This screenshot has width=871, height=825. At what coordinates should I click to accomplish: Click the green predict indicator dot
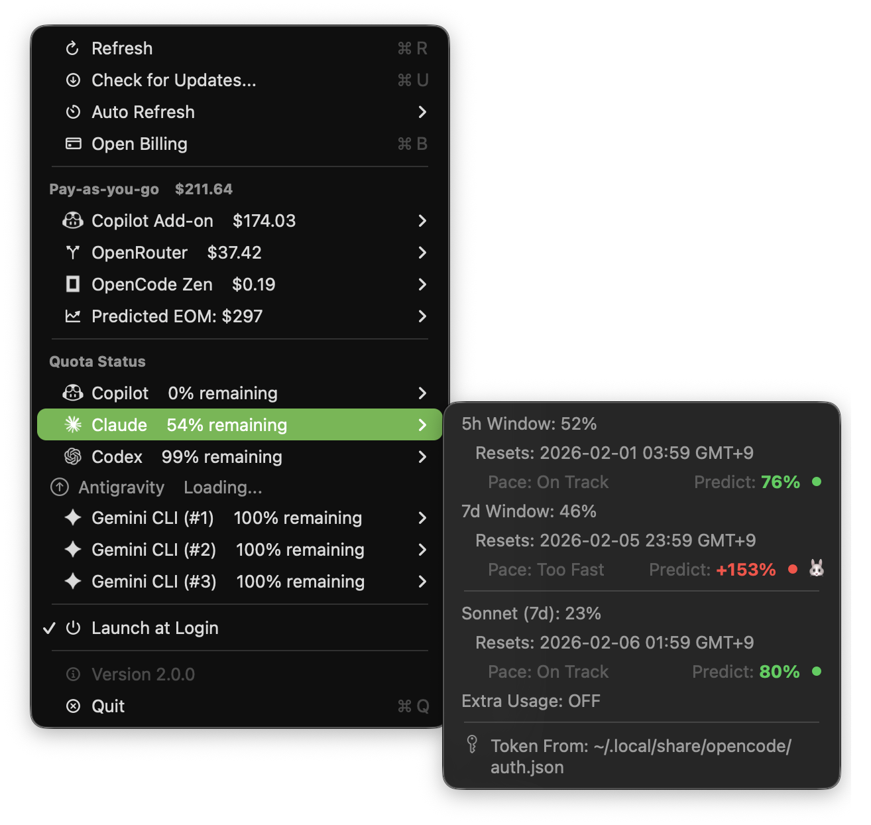(817, 482)
